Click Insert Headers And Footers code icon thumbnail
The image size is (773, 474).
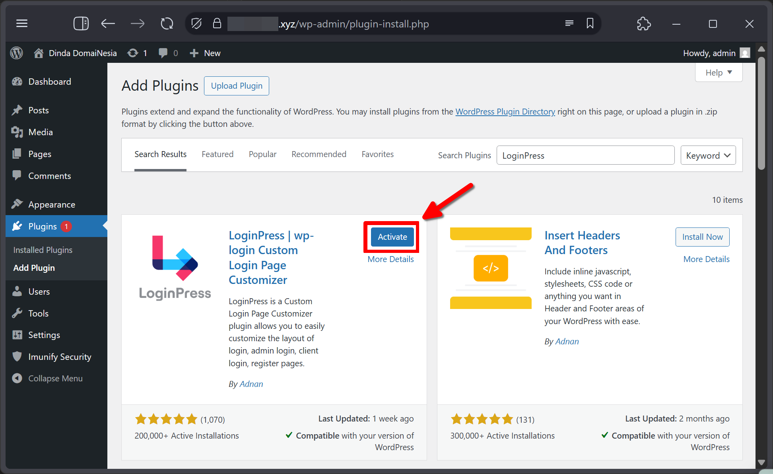(x=491, y=268)
